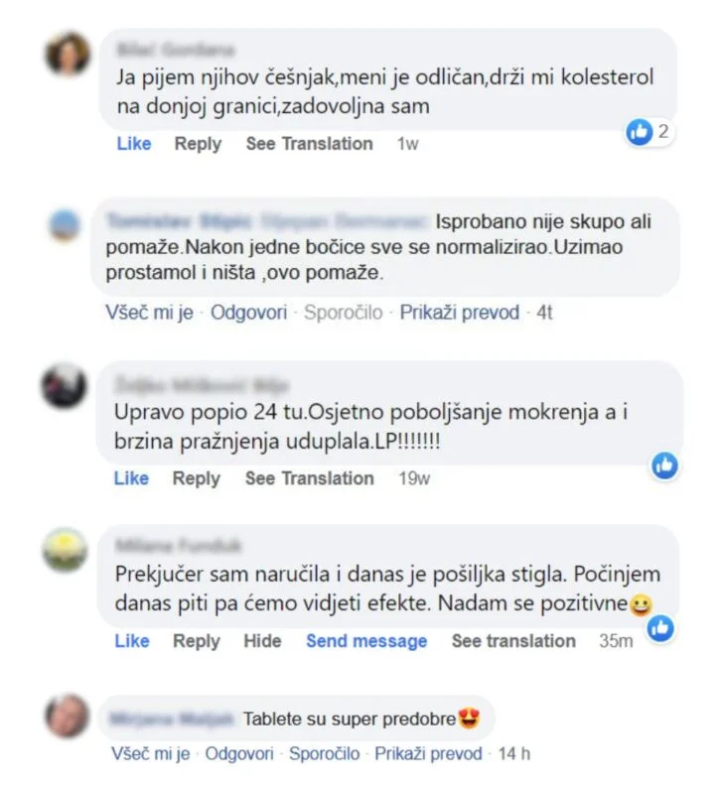Click 'Prikaži prevod' under the prostamol comment

pos(460,313)
